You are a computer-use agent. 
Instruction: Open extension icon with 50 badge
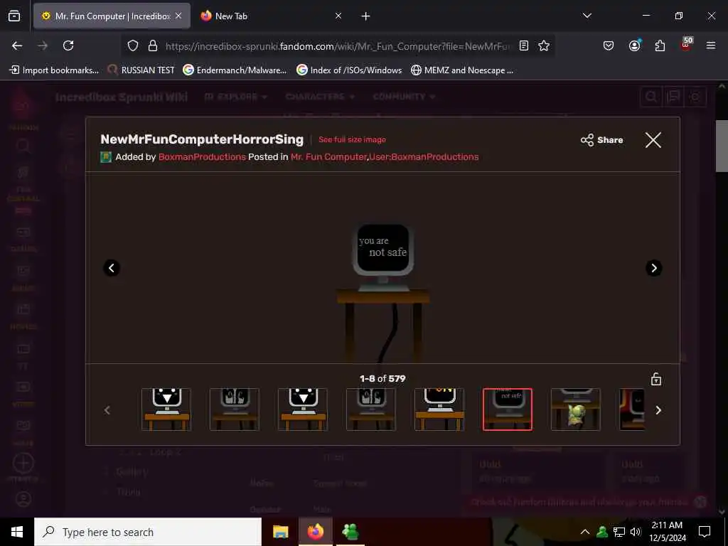click(686, 45)
